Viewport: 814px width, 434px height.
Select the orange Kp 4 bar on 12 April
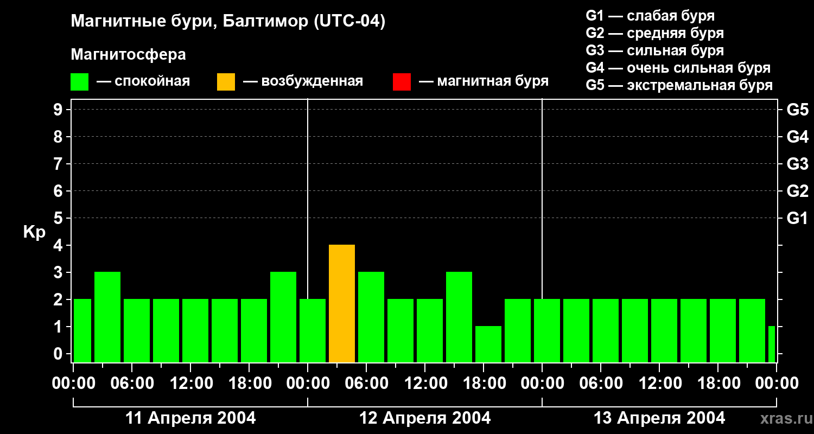(x=342, y=304)
